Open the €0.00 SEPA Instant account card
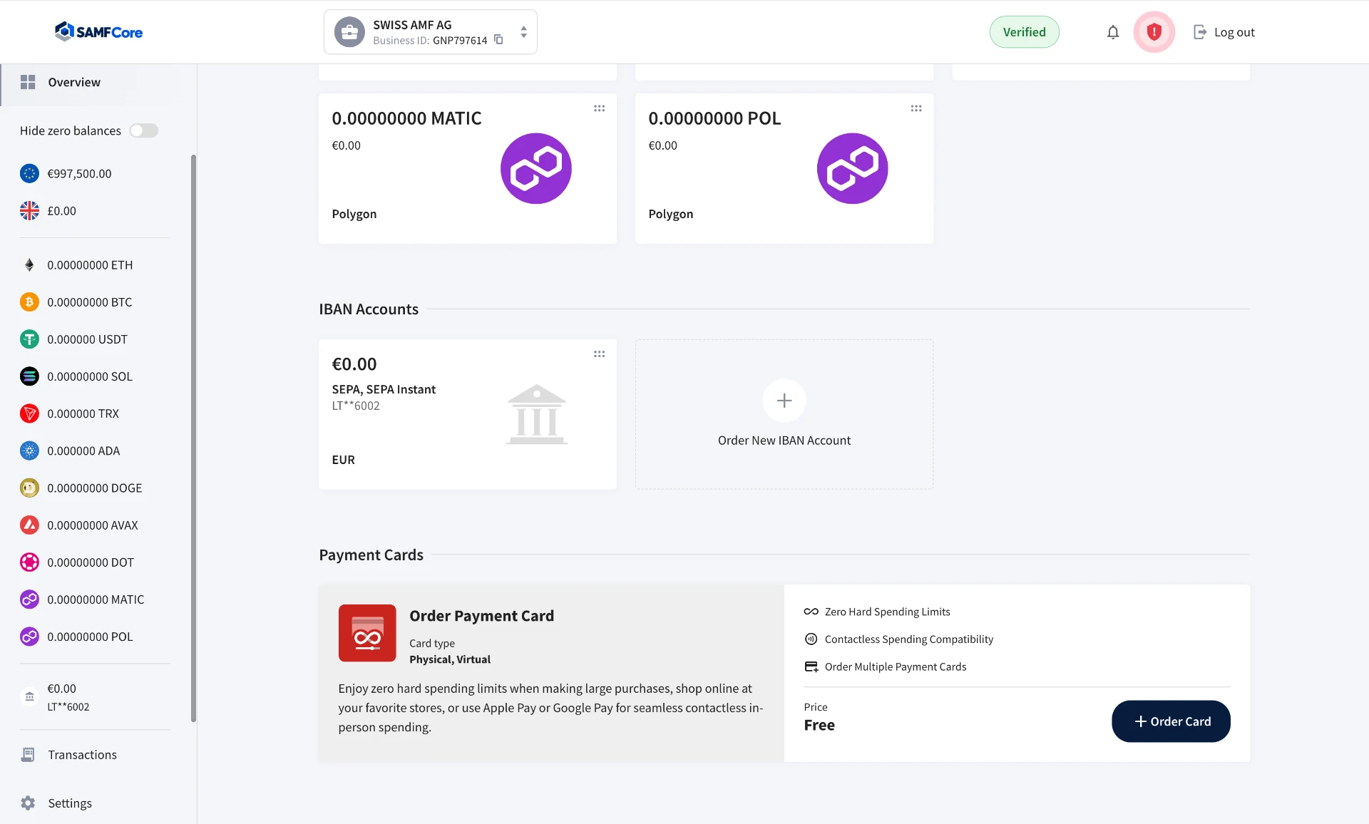1369x824 pixels. (467, 414)
